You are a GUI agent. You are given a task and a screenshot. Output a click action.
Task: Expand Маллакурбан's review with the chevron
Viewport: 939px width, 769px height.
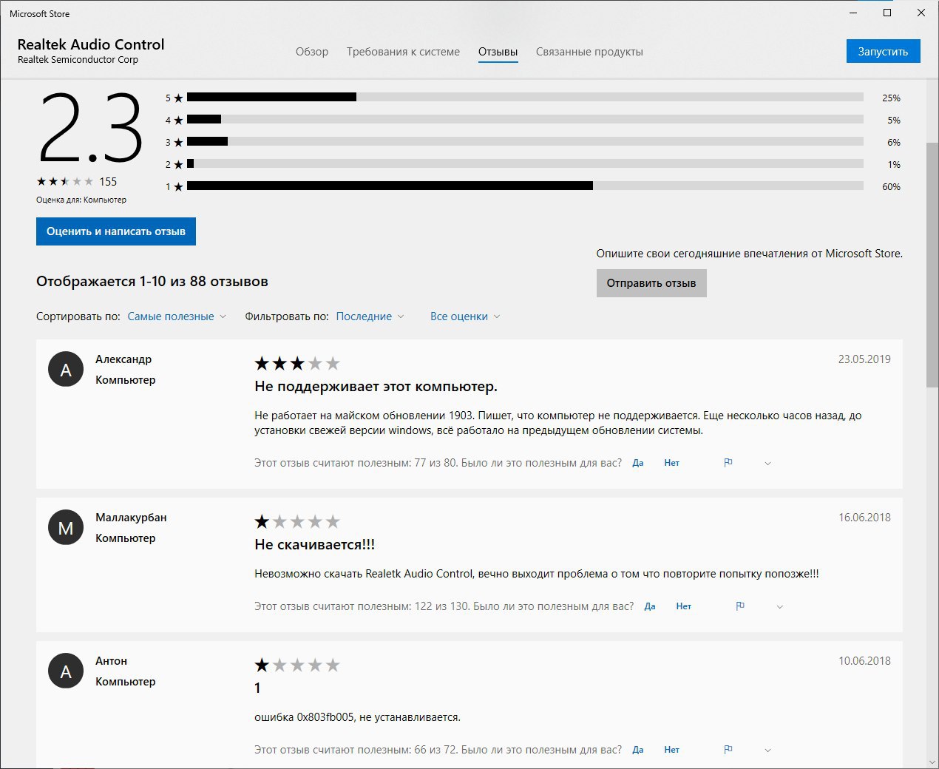coord(779,607)
